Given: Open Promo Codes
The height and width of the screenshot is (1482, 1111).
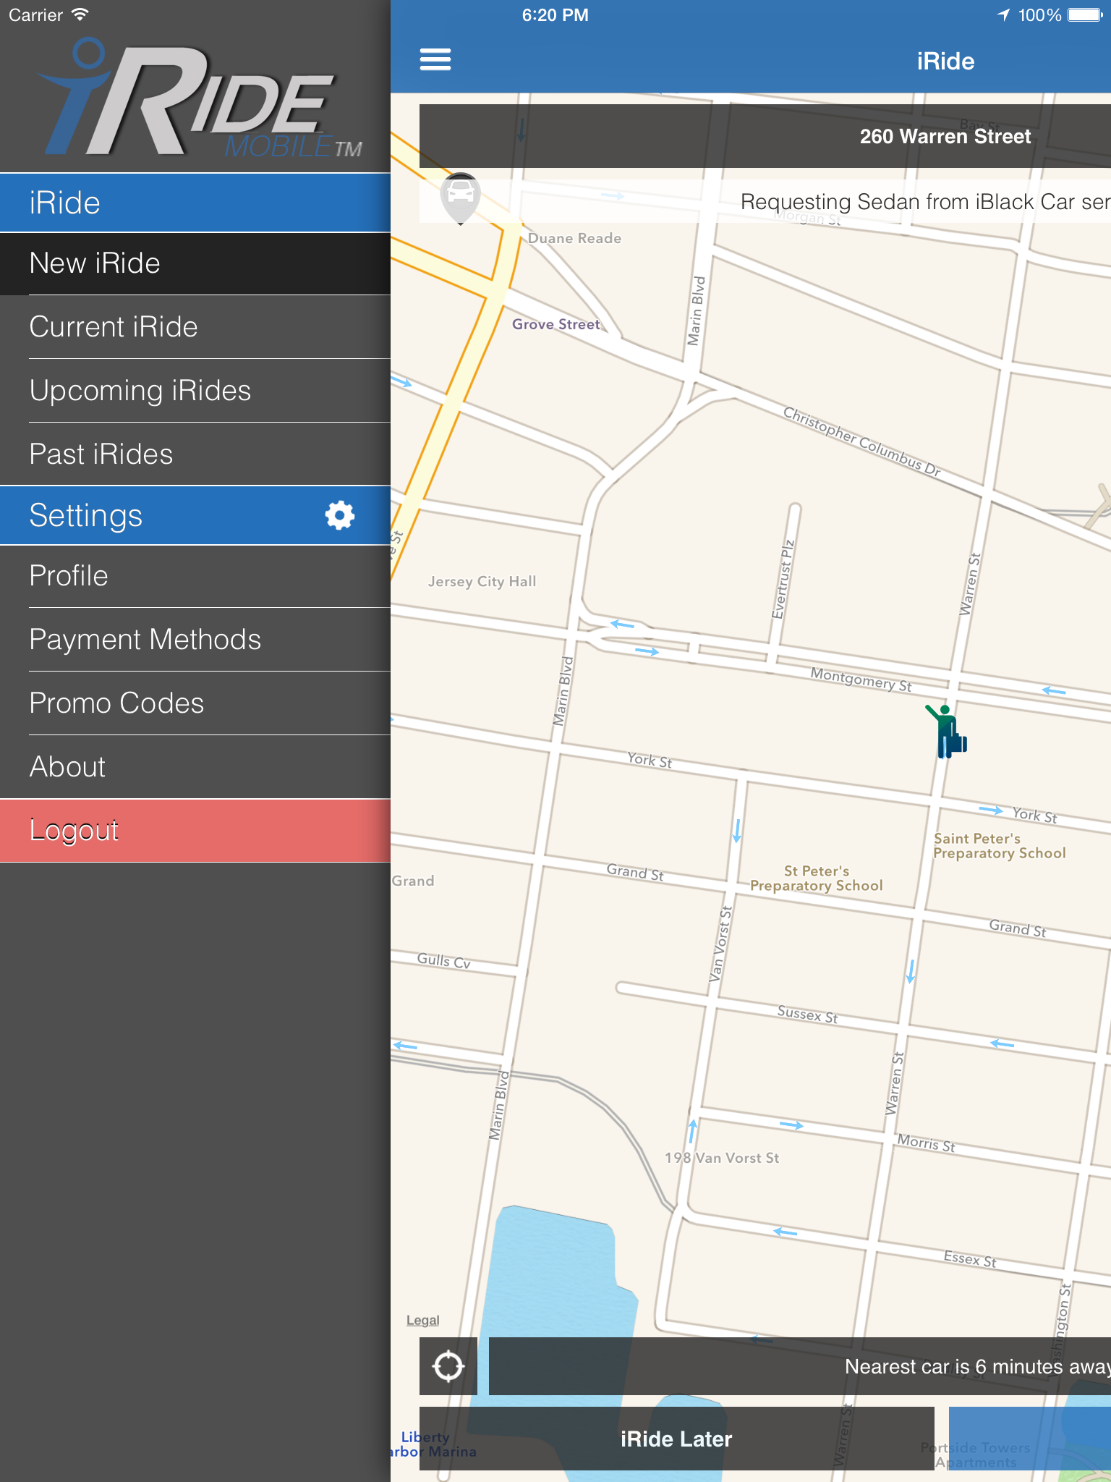Looking at the screenshot, I should pyautogui.click(x=195, y=703).
